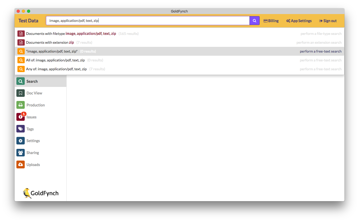
Task: Open Uploads via the cloud icon
Action: (x=20, y=164)
